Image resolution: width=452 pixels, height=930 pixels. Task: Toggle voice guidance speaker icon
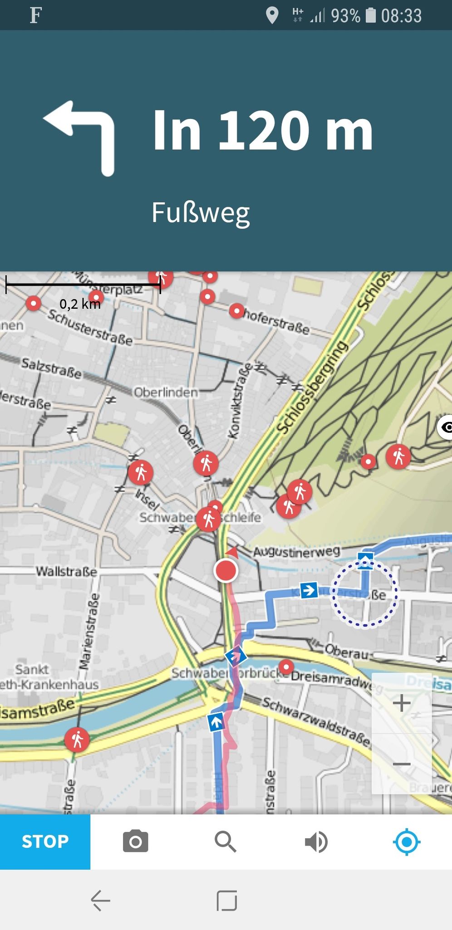[x=316, y=841]
